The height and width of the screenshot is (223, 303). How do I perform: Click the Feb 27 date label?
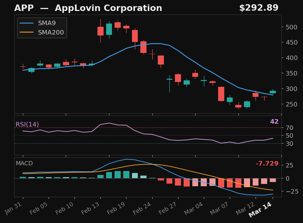pyautogui.click(x=168, y=208)
